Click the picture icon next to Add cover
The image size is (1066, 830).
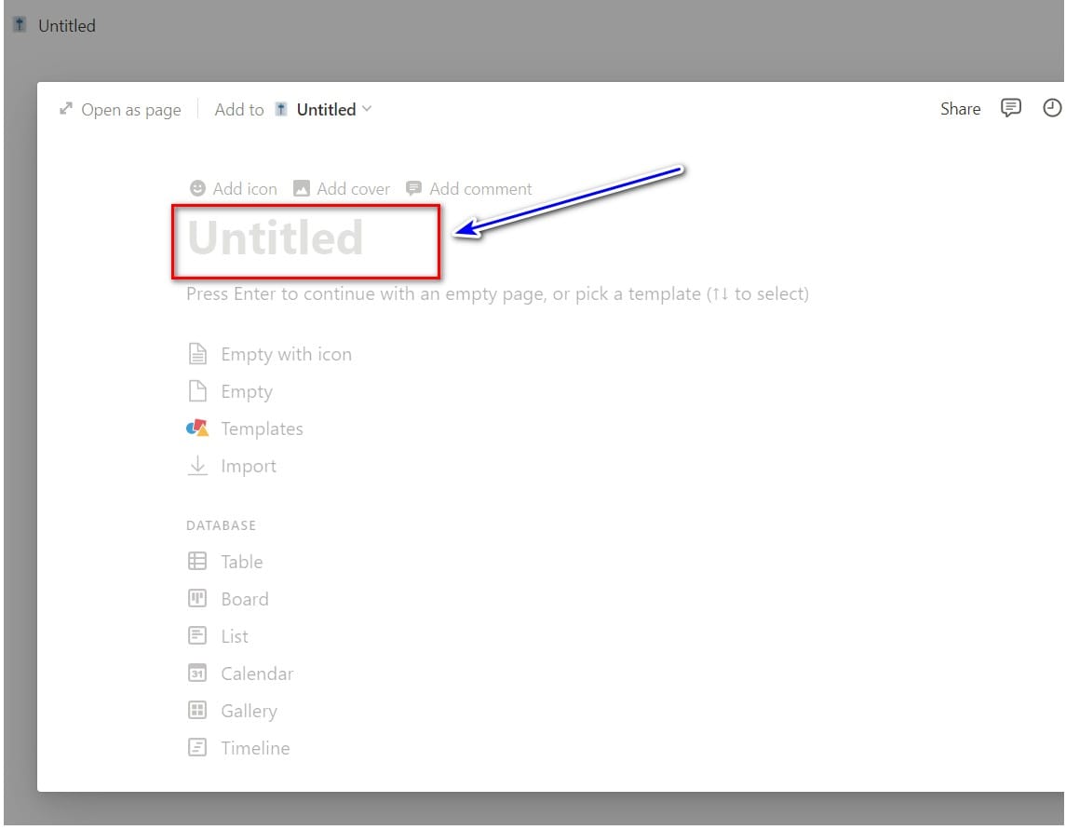(x=301, y=188)
